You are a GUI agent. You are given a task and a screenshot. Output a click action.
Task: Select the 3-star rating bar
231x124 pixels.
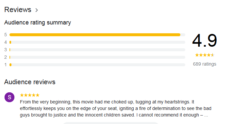click(x=97, y=50)
